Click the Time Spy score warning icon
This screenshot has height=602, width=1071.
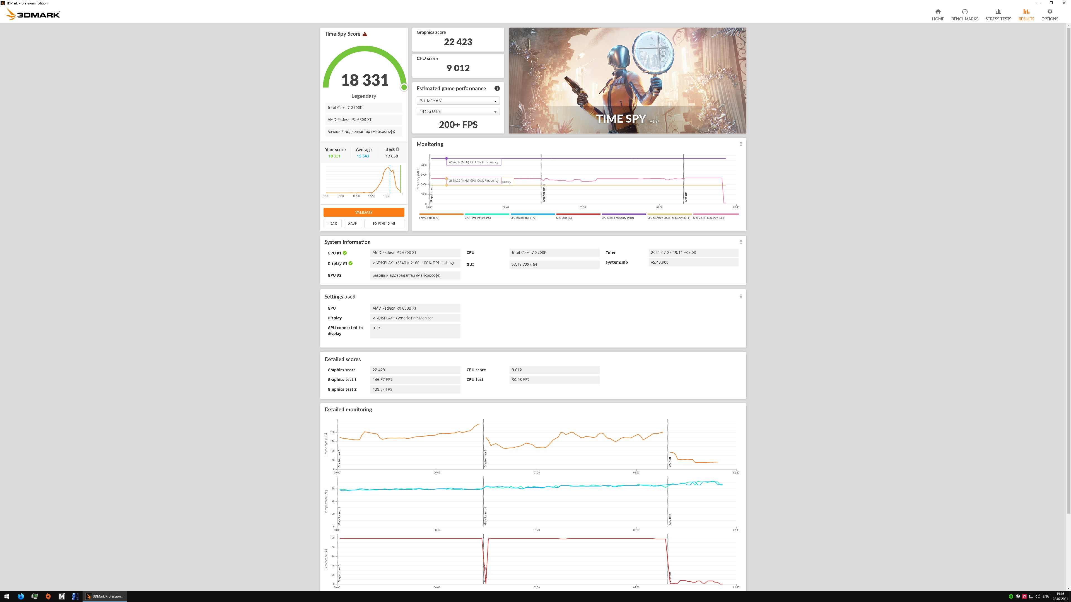pyautogui.click(x=365, y=34)
